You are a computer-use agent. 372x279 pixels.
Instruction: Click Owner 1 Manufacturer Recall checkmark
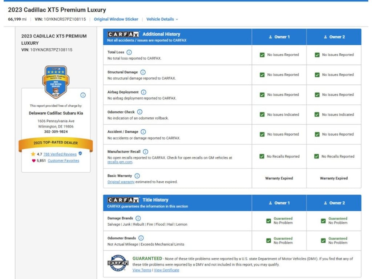pyautogui.click(x=262, y=156)
